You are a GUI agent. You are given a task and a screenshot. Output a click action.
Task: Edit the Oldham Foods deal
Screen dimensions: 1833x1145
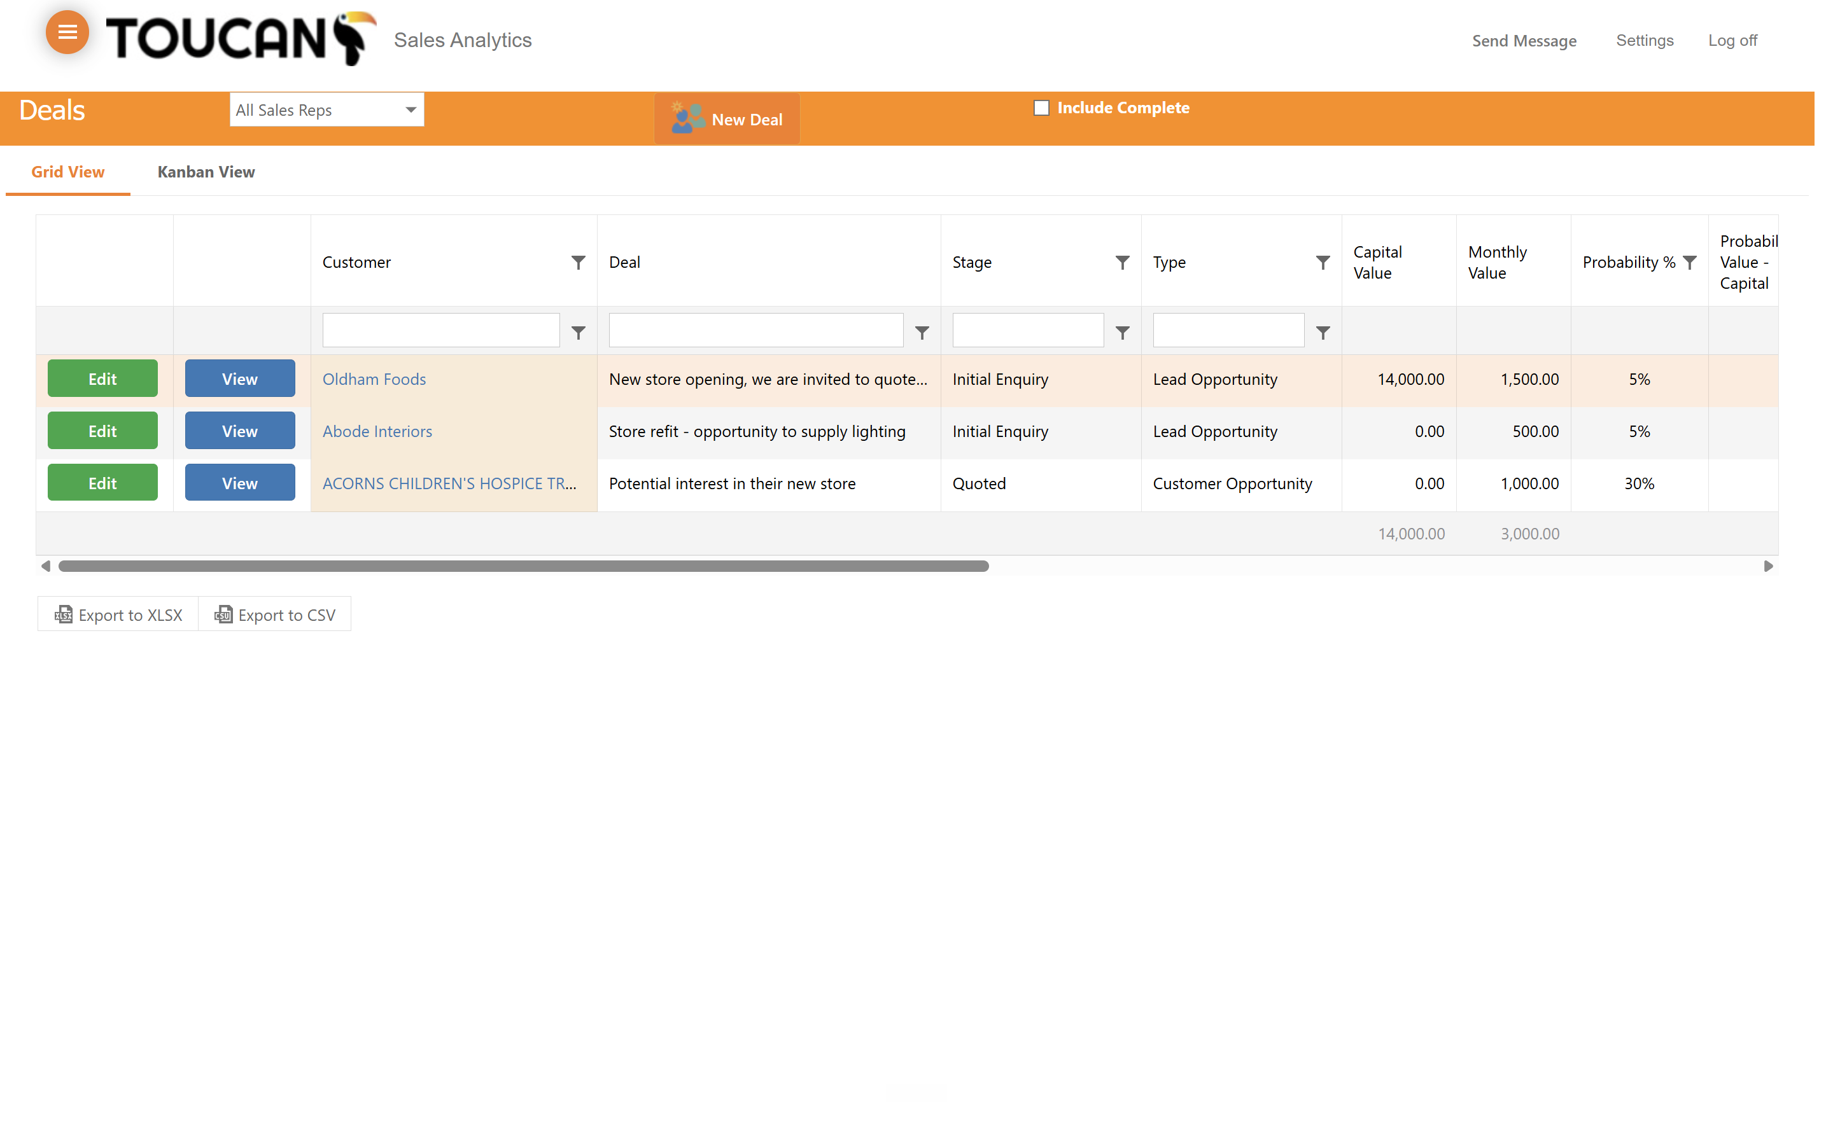[x=102, y=378]
